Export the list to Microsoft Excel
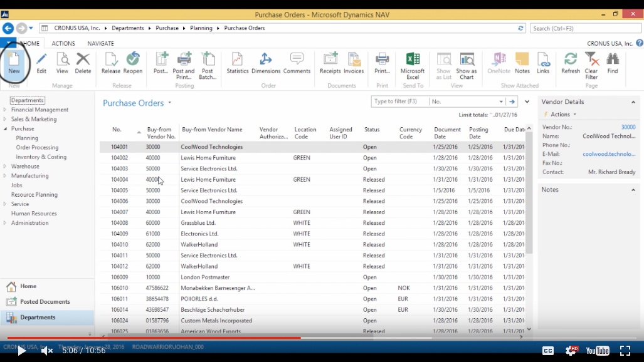The width and height of the screenshot is (644, 362). tap(412, 65)
